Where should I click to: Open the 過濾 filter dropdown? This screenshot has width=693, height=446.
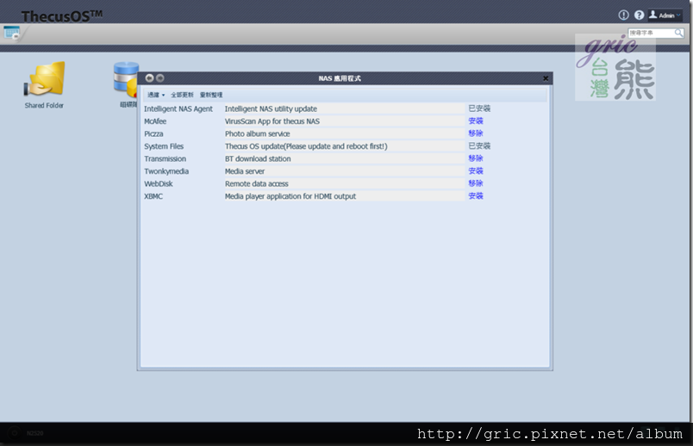coord(156,95)
